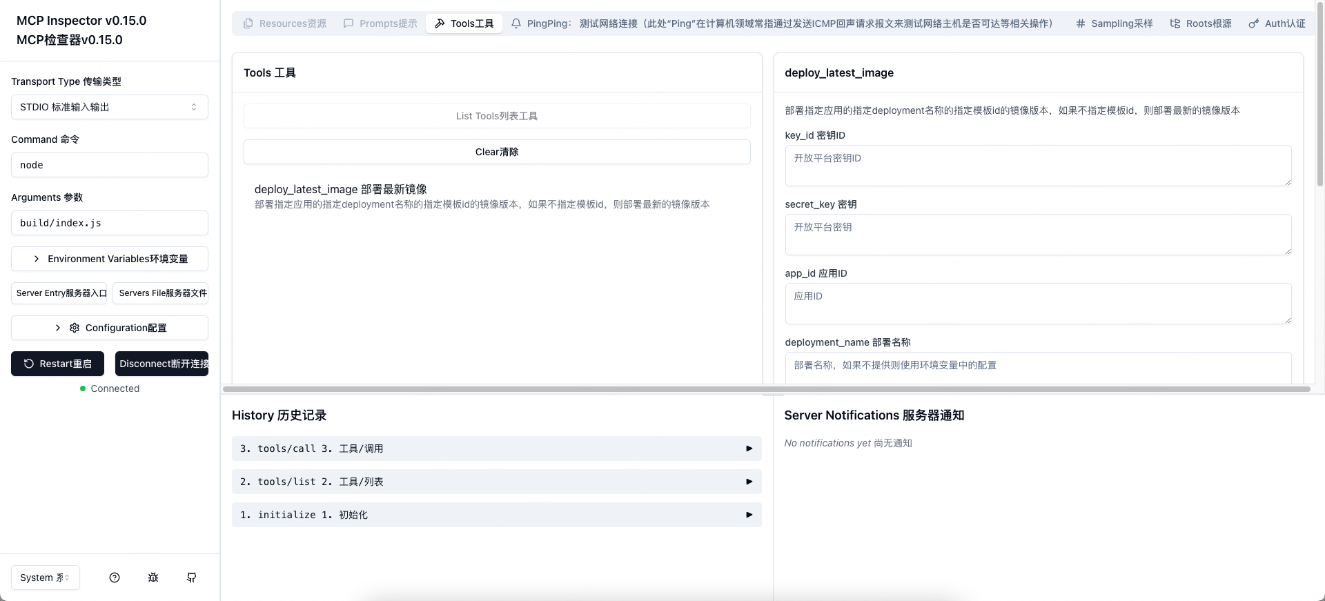Open the Sampling tab with hash icon

[x=1114, y=23]
